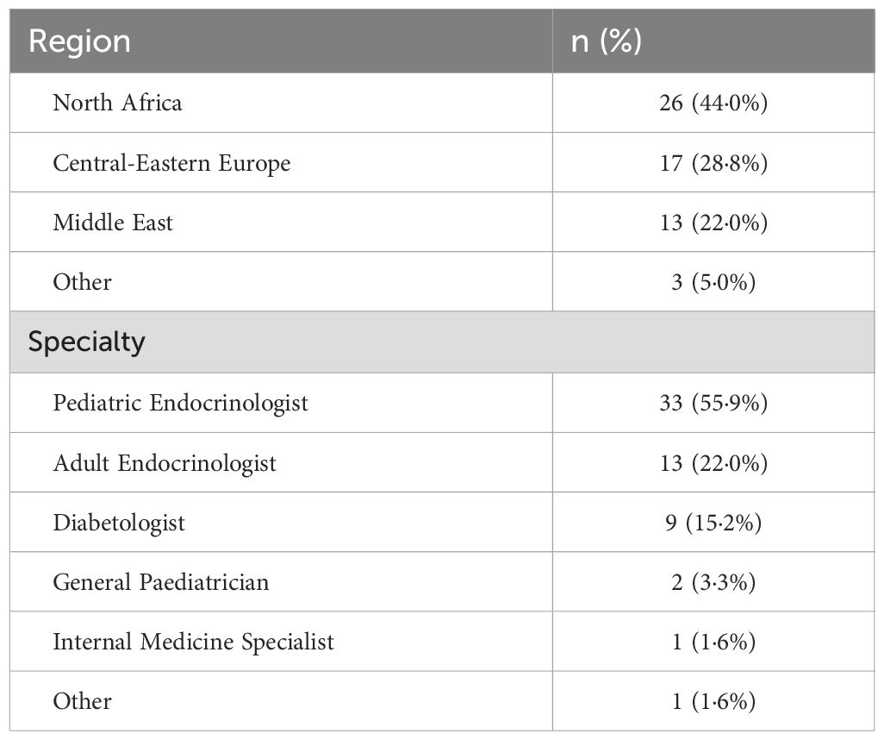Click the Internal Medicine 1 (1·6%) cell
Viewport: 884px width, 740px height.
[713, 642]
